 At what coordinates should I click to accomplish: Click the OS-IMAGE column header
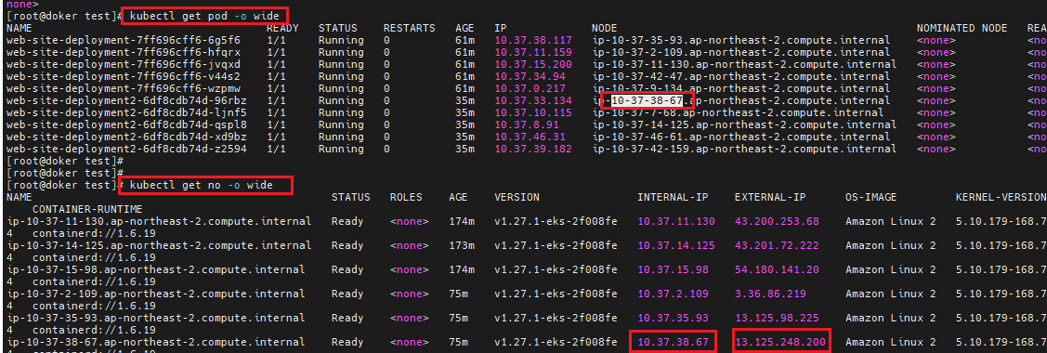point(870,198)
